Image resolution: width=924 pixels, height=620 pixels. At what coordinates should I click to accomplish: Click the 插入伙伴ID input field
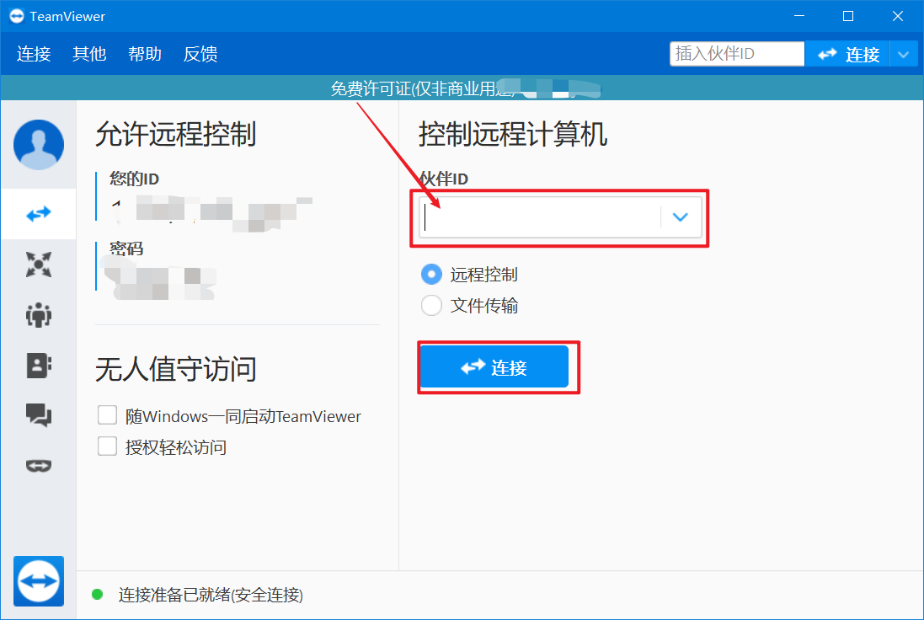(737, 53)
